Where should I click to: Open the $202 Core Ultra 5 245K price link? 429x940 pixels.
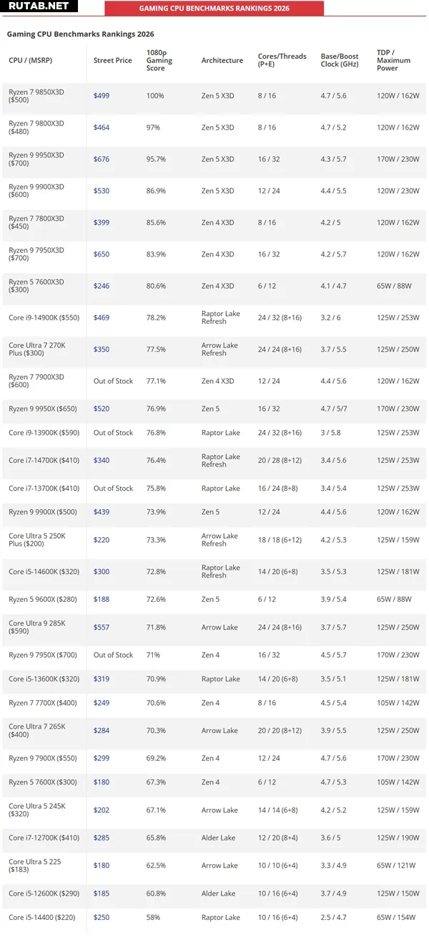pyautogui.click(x=101, y=810)
